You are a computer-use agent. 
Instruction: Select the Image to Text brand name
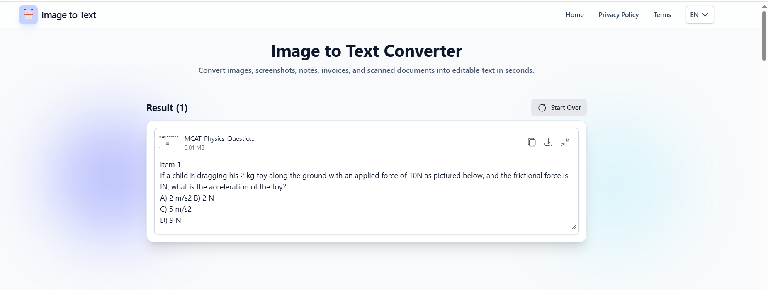[69, 15]
